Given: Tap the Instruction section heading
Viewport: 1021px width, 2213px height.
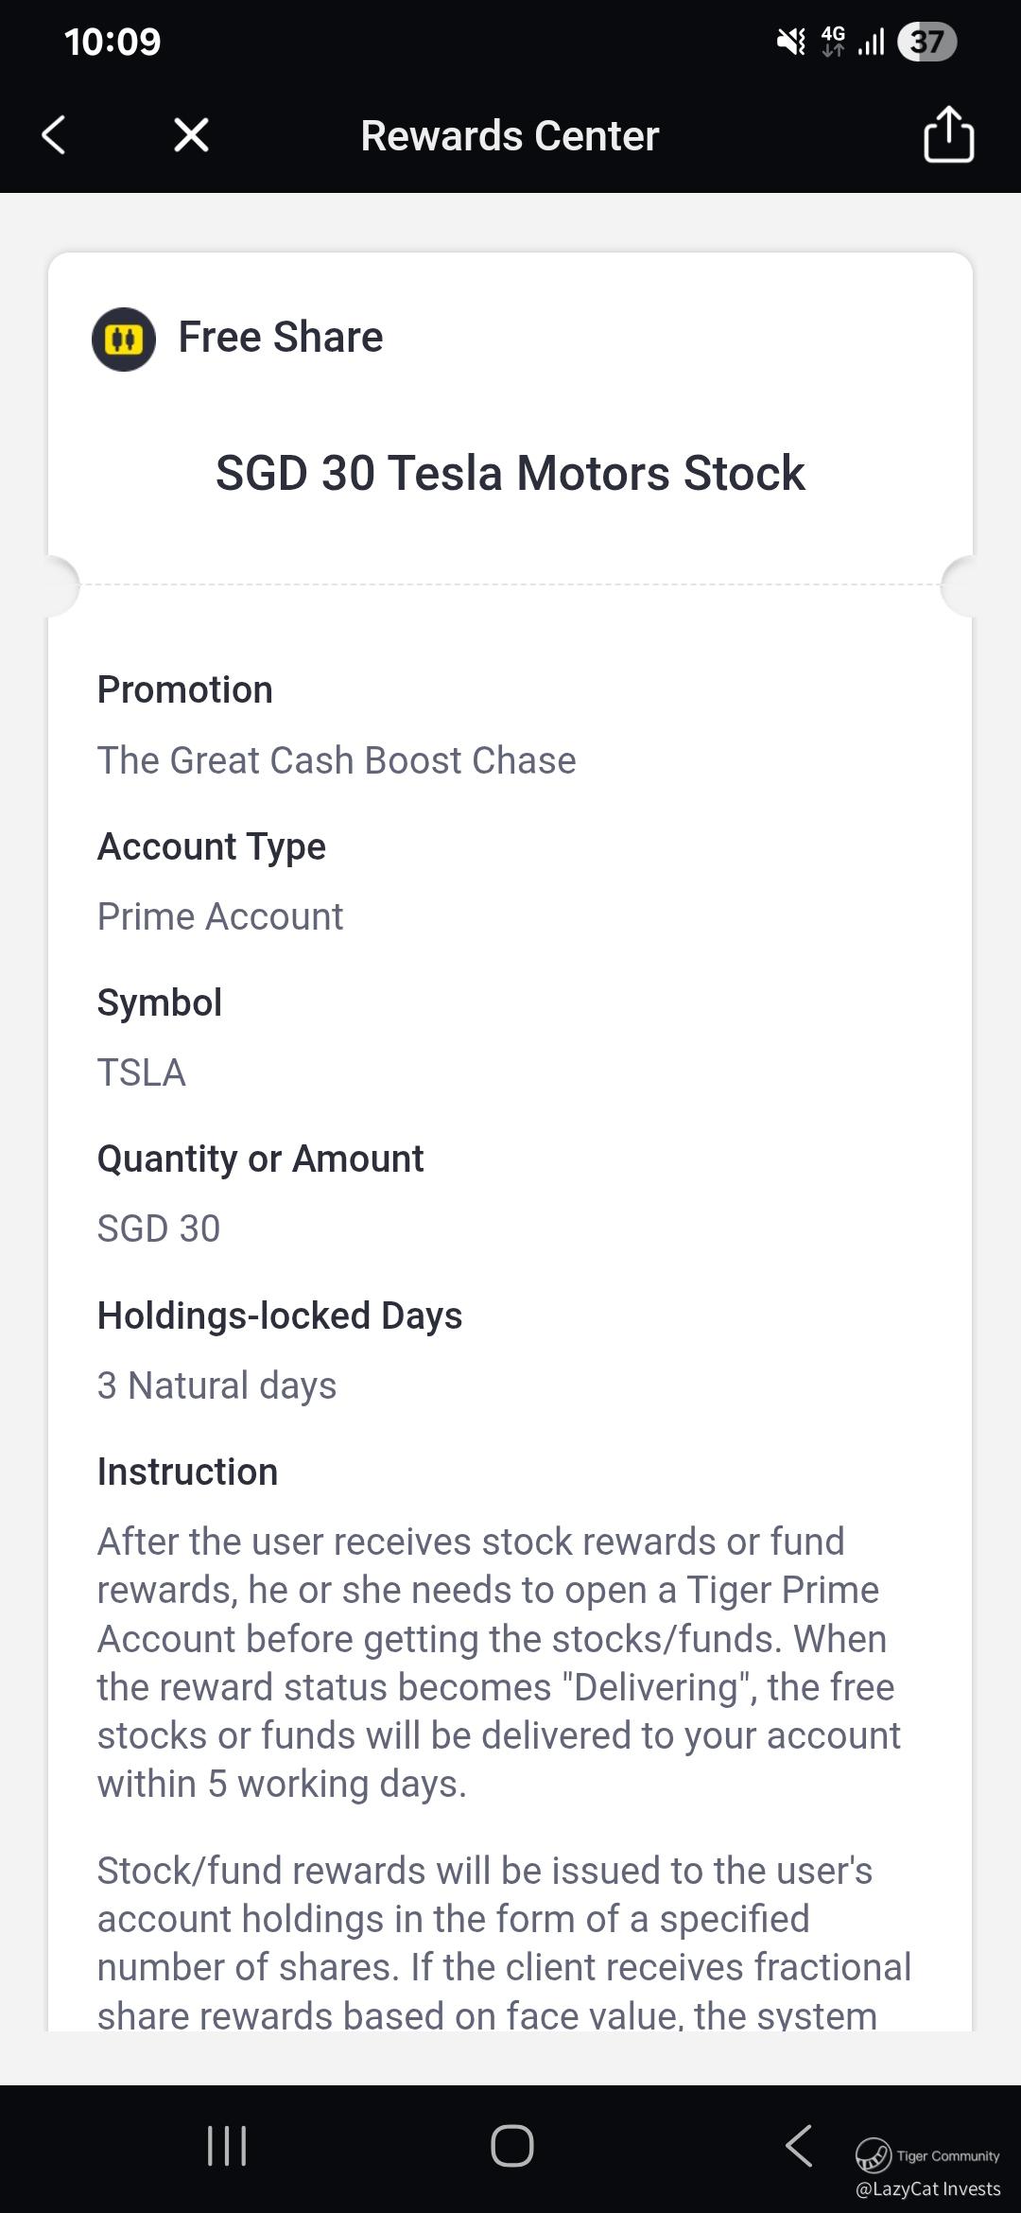Looking at the screenshot, I should click(187, 1472).
